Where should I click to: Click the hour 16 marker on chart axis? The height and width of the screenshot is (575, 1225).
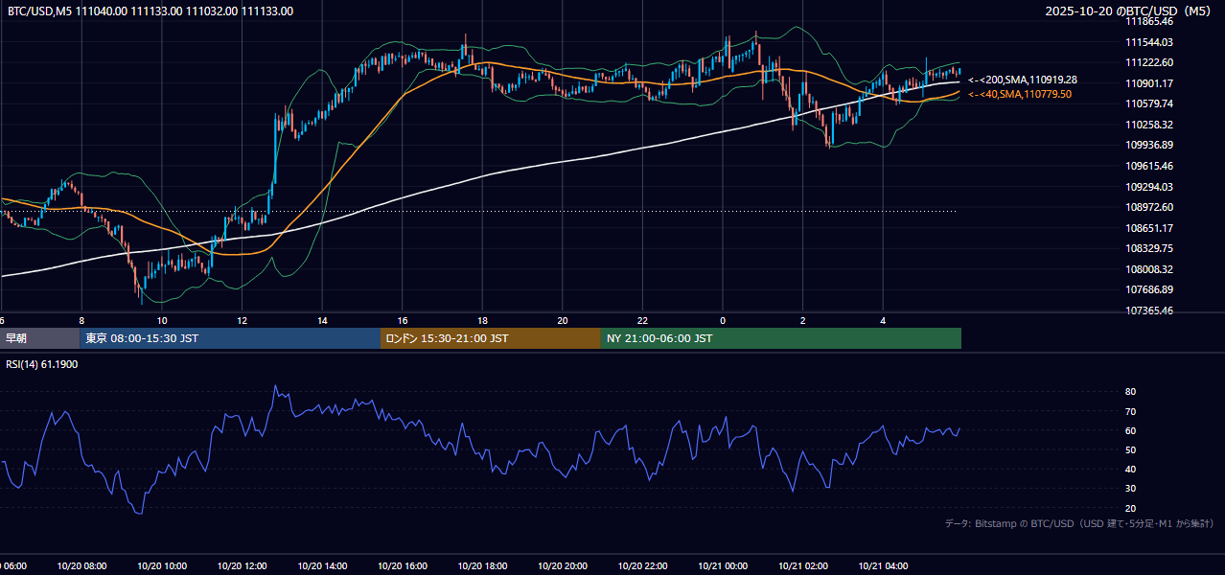click(x=403, y=320)
